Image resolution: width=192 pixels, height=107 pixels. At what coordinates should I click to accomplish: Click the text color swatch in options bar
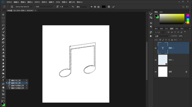104,7
